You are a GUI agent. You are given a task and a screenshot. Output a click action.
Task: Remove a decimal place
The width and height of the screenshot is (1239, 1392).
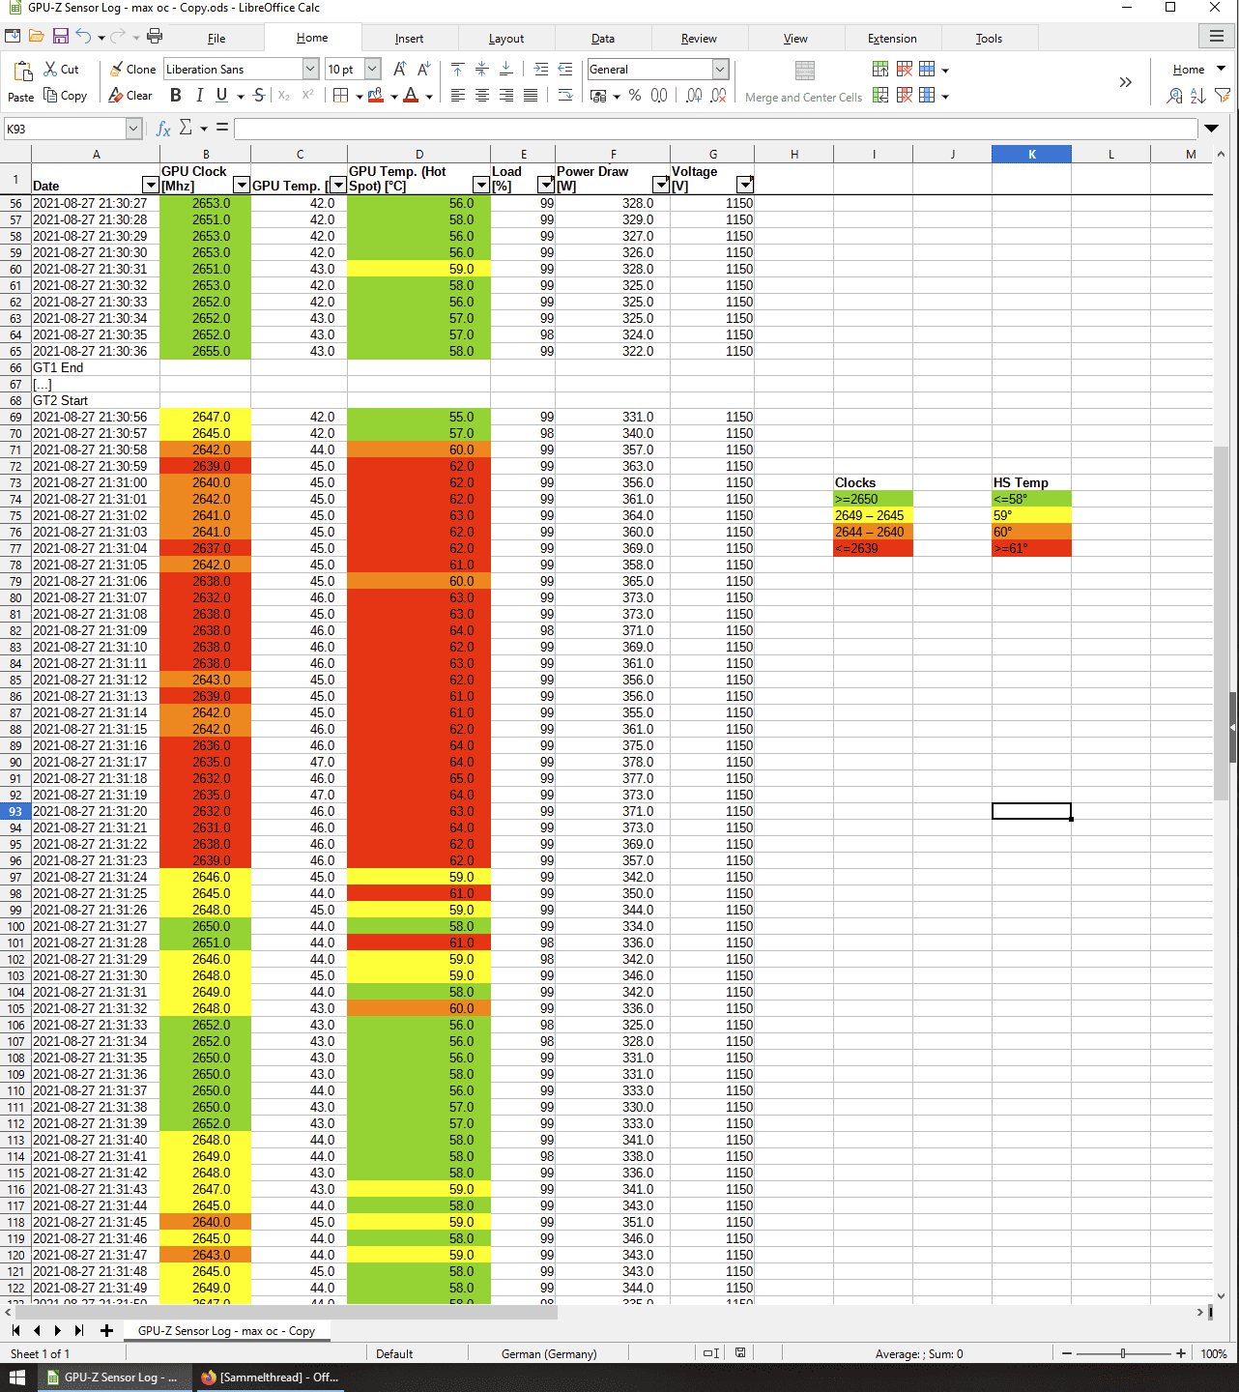718,96
